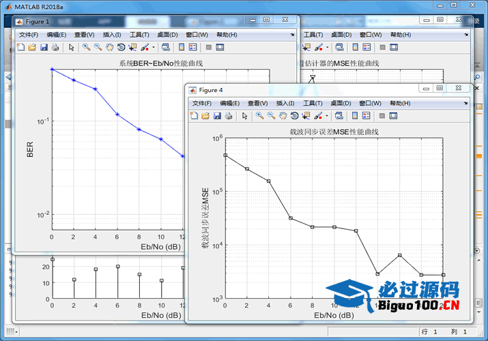Insert legend using Figure 1 toolbar
This screenshot has width=488, height=341.
(193, 47)
